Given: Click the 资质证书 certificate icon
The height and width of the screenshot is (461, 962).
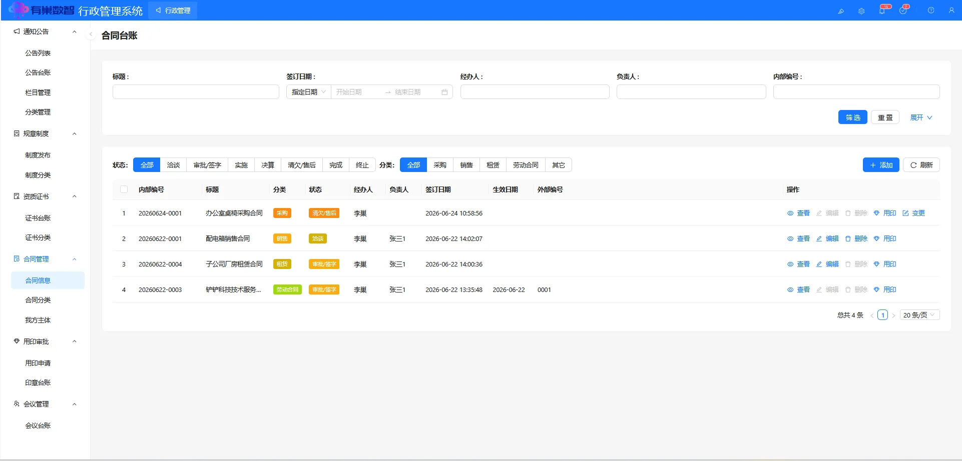Looking at the screenshot, I should [x=17, y=196].
